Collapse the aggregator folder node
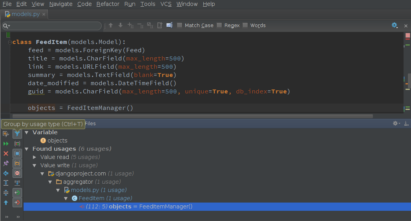 [x=50, y=182]
